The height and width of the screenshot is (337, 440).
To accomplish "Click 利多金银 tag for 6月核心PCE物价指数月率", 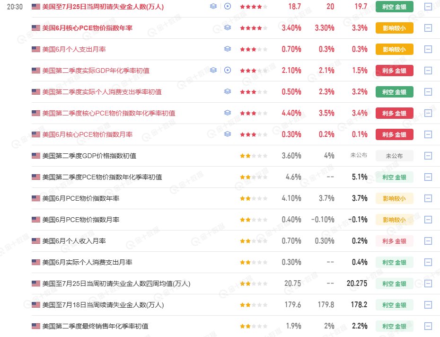I will [x=394, y=135].
